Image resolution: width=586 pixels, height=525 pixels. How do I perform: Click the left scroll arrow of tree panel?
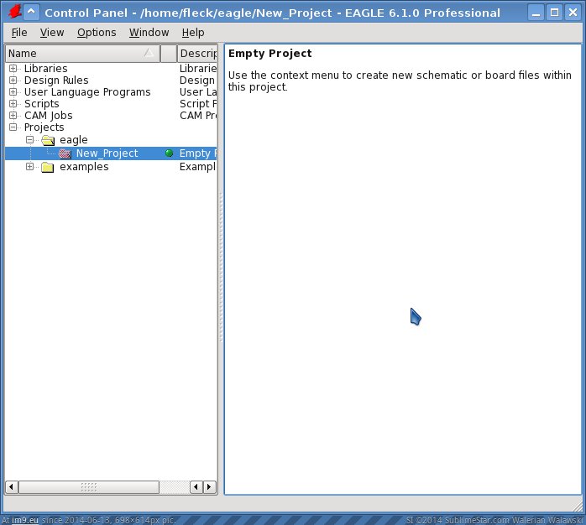pyautogui.click(x=12, y=487)
